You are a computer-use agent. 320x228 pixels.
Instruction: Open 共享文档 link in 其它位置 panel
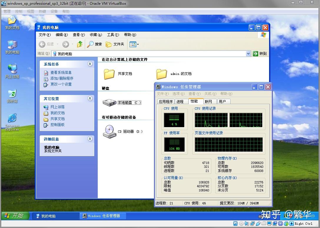coord(57,119)
